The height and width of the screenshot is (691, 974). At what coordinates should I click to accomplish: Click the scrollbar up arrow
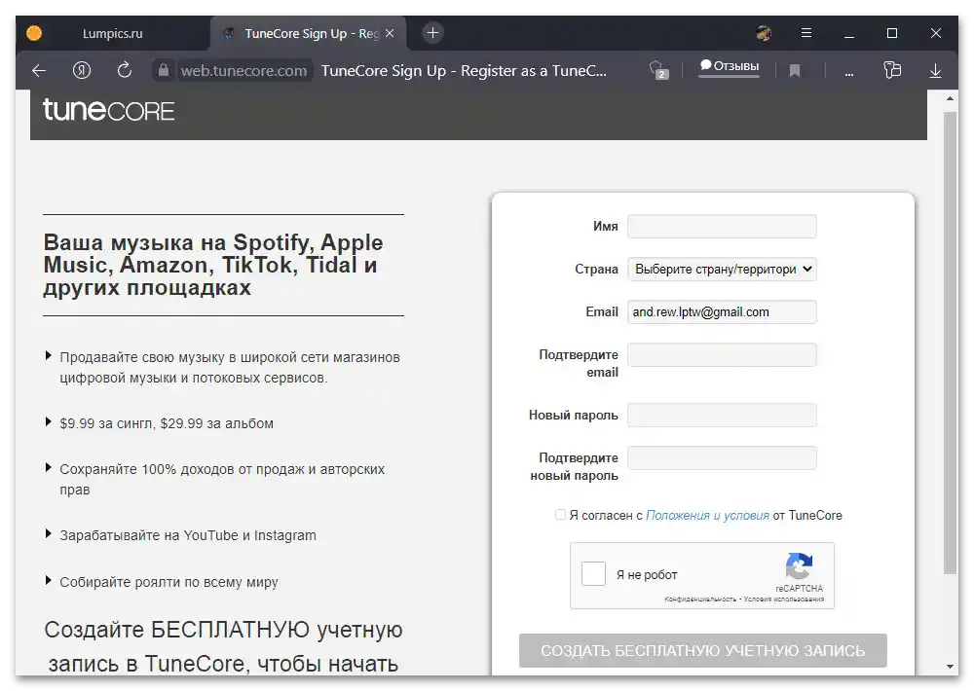[x=950, y=98]
